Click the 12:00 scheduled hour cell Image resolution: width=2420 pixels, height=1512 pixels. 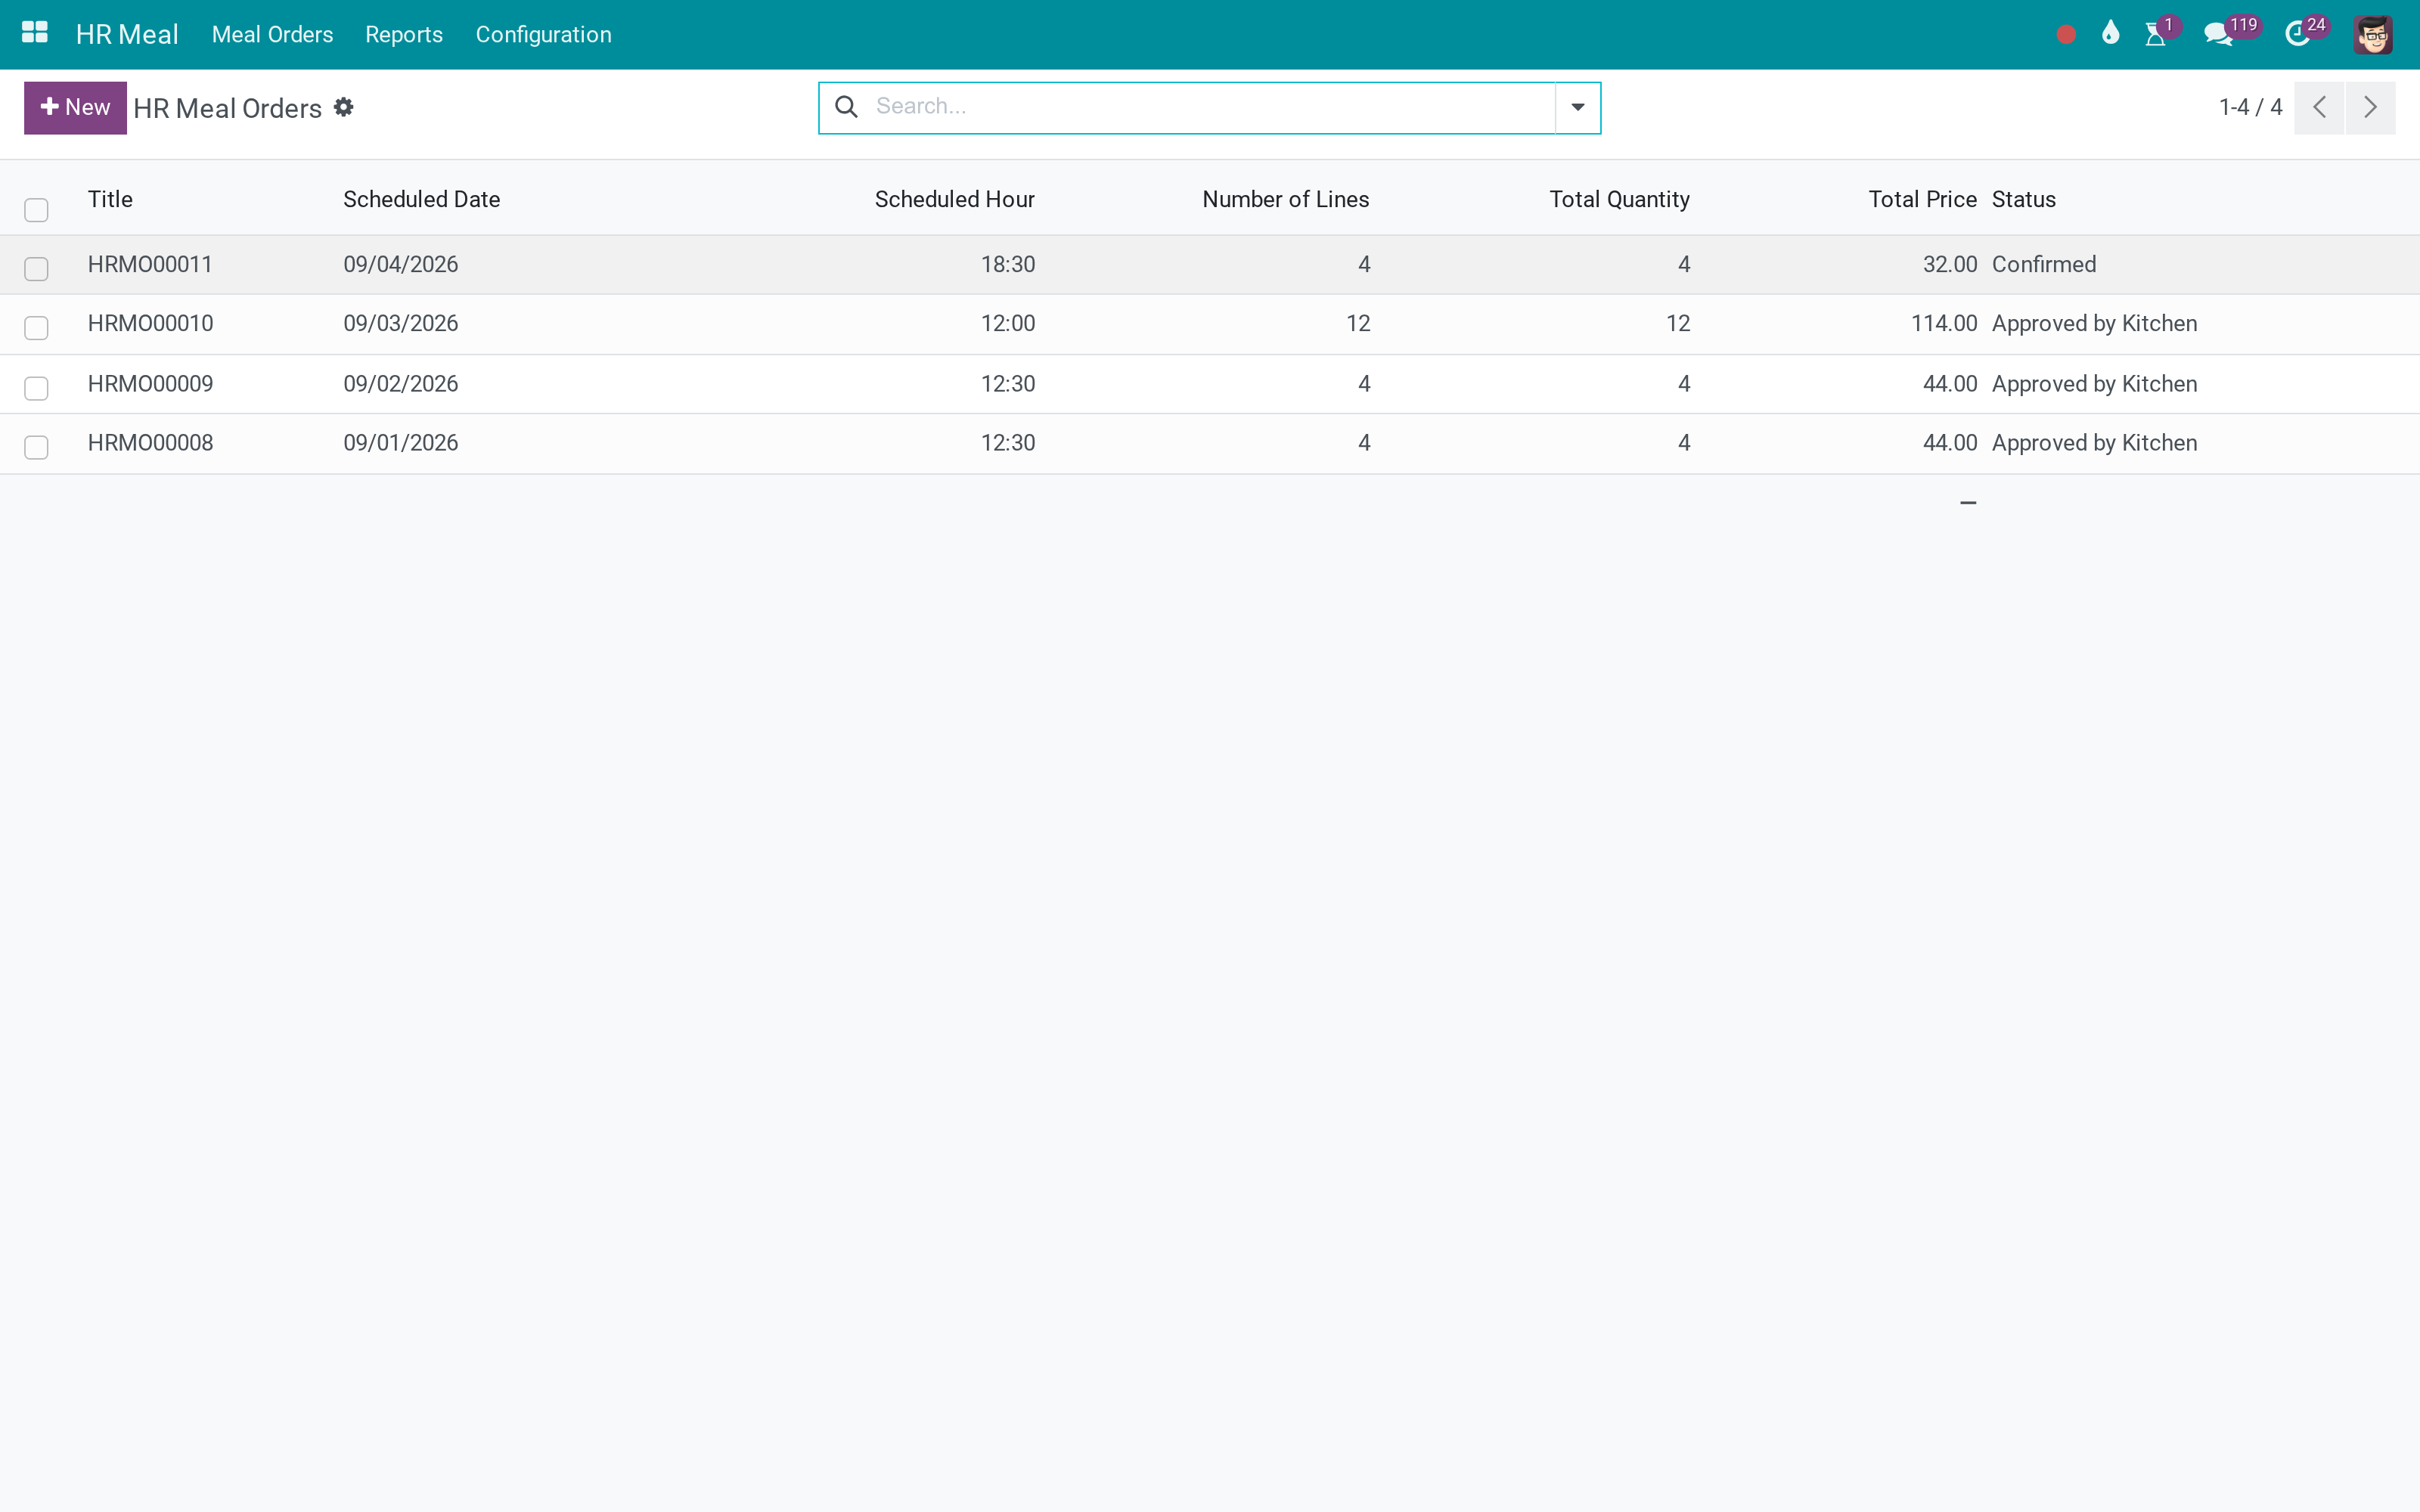[1007, 323]
